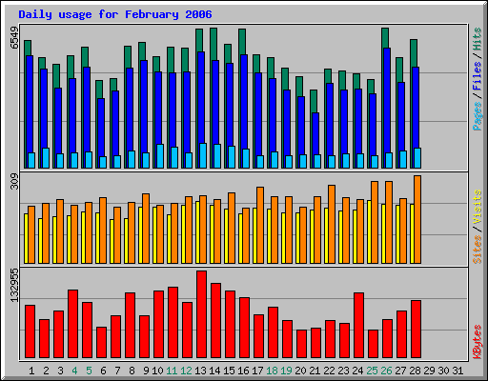Click the yellow 'Visits' legend label
Screen dimensions: 488x381
pyautogui.click(x=478, y=208)
